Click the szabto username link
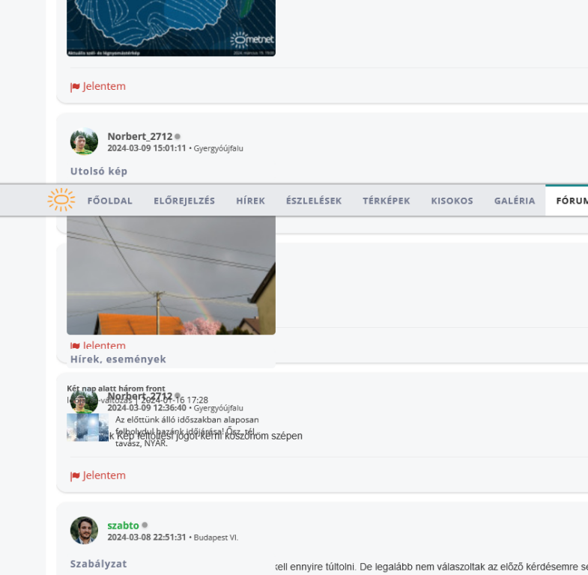 pyautogui.click(x=123, y=526)
